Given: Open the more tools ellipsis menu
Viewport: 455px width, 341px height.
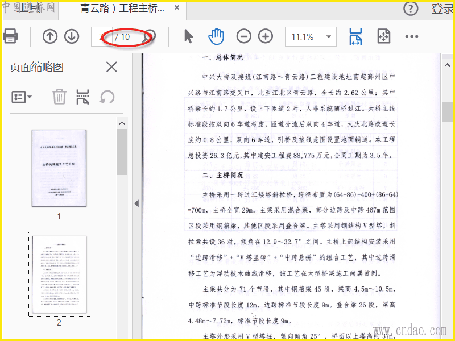Looking at the screenshot, I should click(x=412, y=36).
